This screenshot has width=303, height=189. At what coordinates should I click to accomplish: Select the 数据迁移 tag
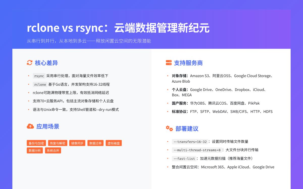point(95,143)
